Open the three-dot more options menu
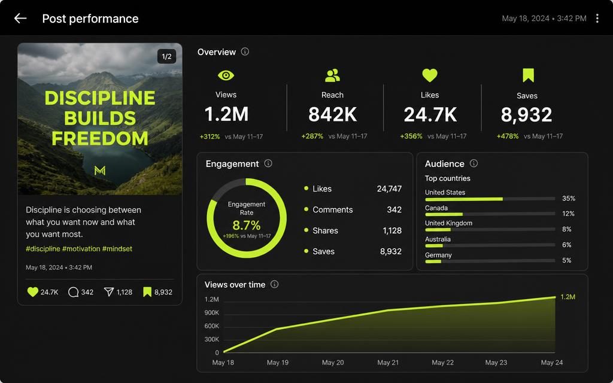The height and width of the screenshot is (383, 613). click(x=597, y=19)
